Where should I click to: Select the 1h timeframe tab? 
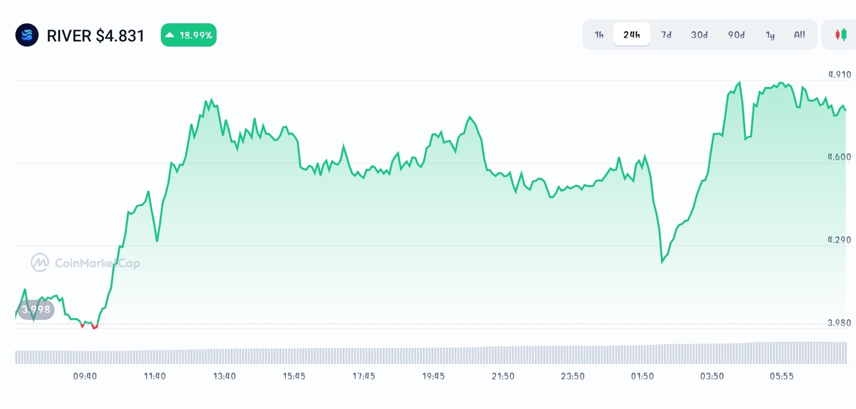[599, 35]
